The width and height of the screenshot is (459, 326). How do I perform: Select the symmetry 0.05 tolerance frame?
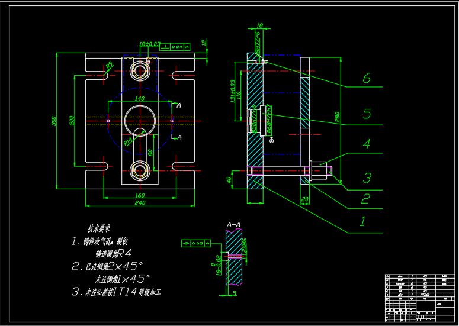(196, 243)
